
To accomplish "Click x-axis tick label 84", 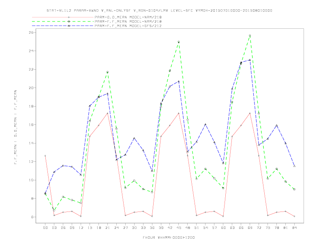I will [294, 228].
